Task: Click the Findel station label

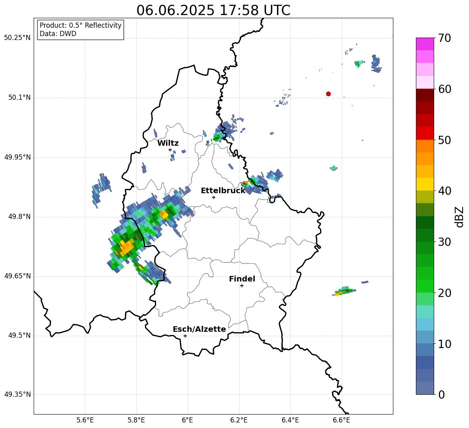Action: coord(242,279)
